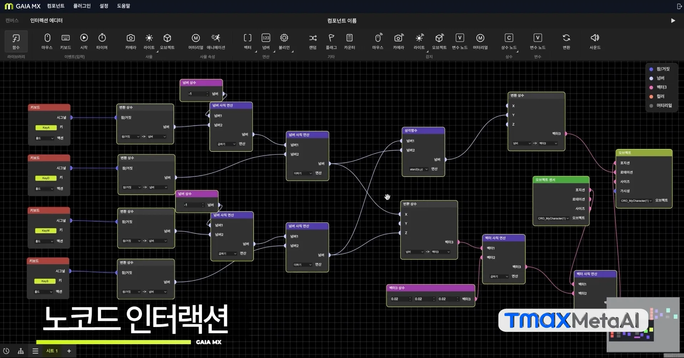Switch to the 캔버스 tab
This screenshot has height=358, width=684.
[x=12, y=21]
